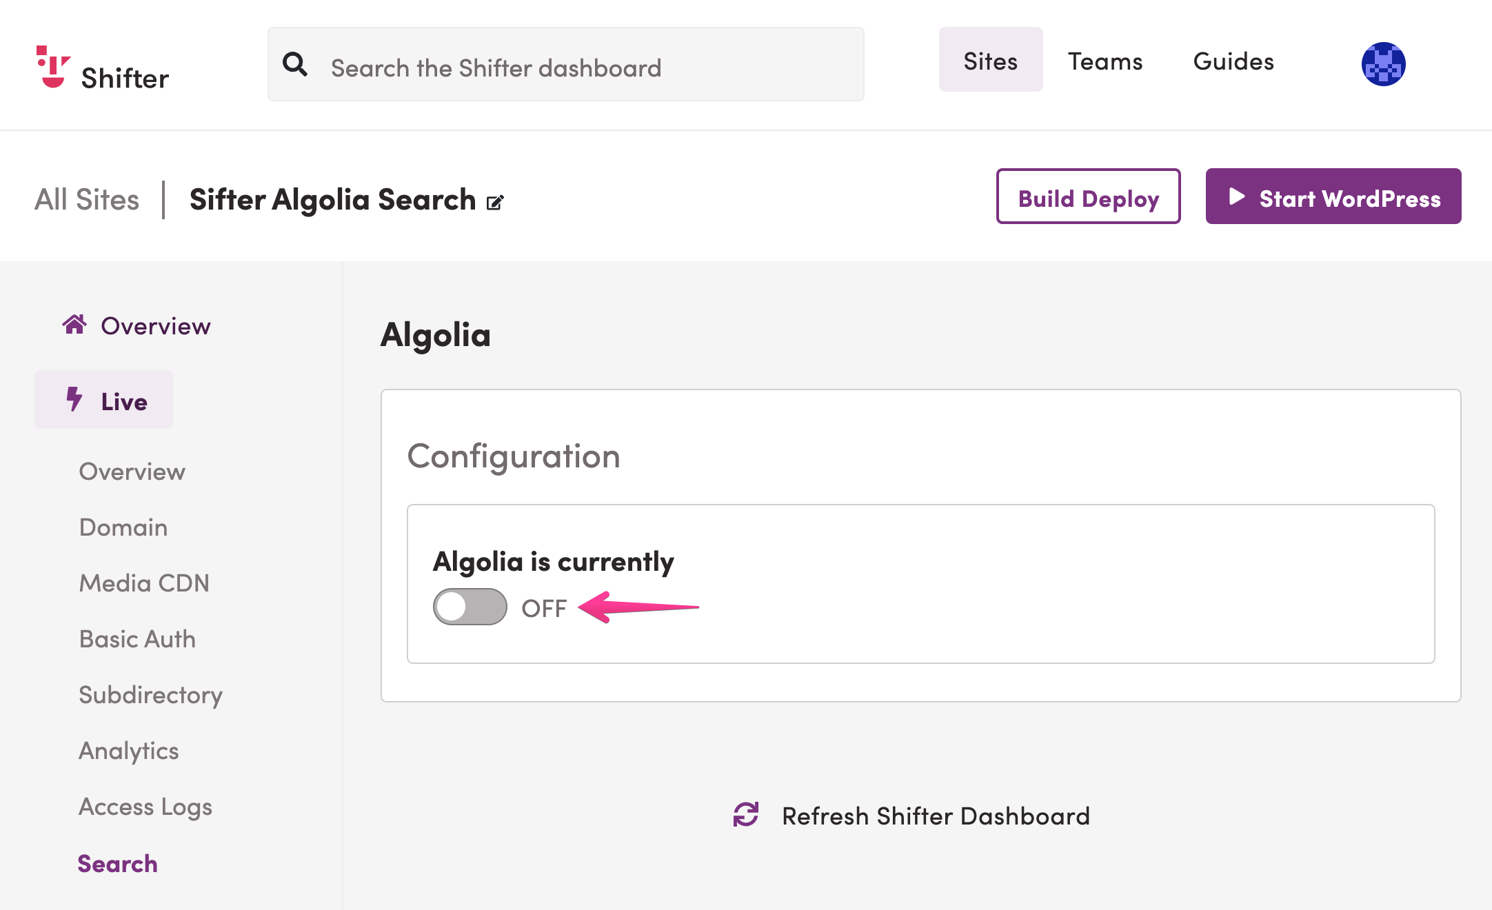Click the edit site name pencil icon
1492x910 pixels.
tap(495, 202)
